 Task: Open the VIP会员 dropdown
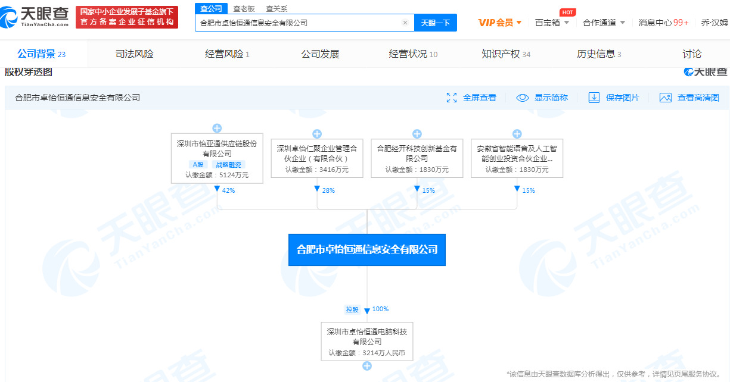(x=500, y=23)
